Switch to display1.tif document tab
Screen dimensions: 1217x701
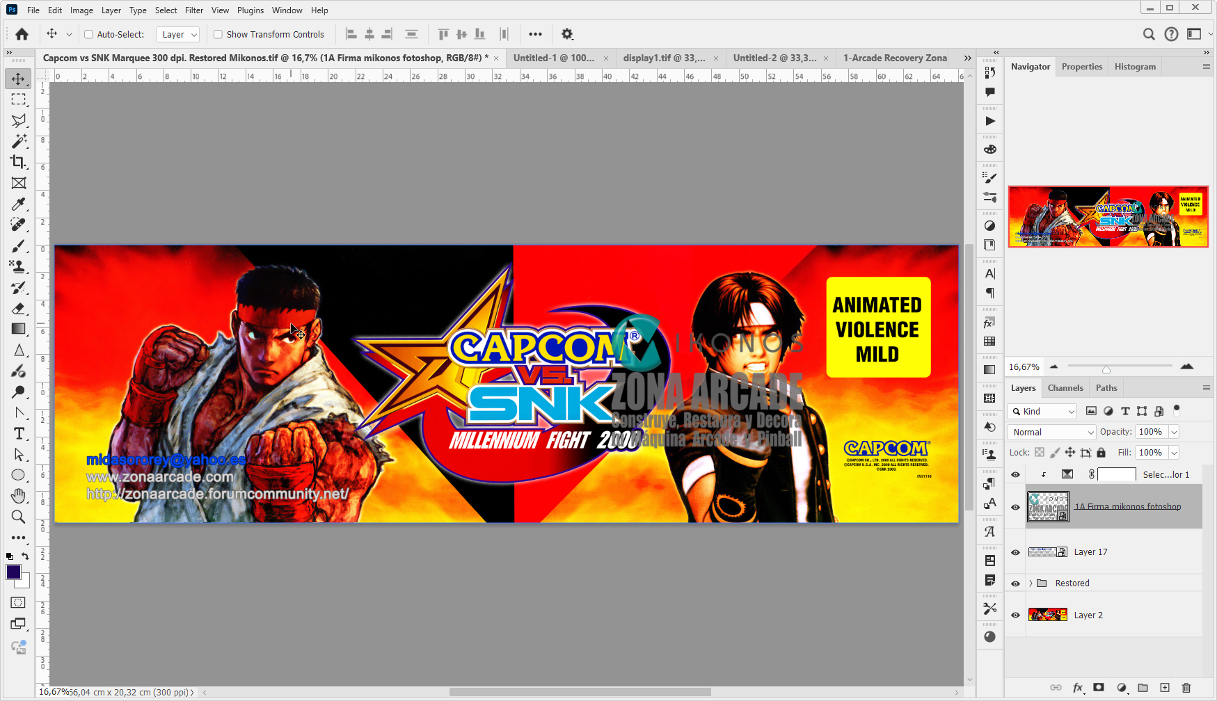pos(664,58)
